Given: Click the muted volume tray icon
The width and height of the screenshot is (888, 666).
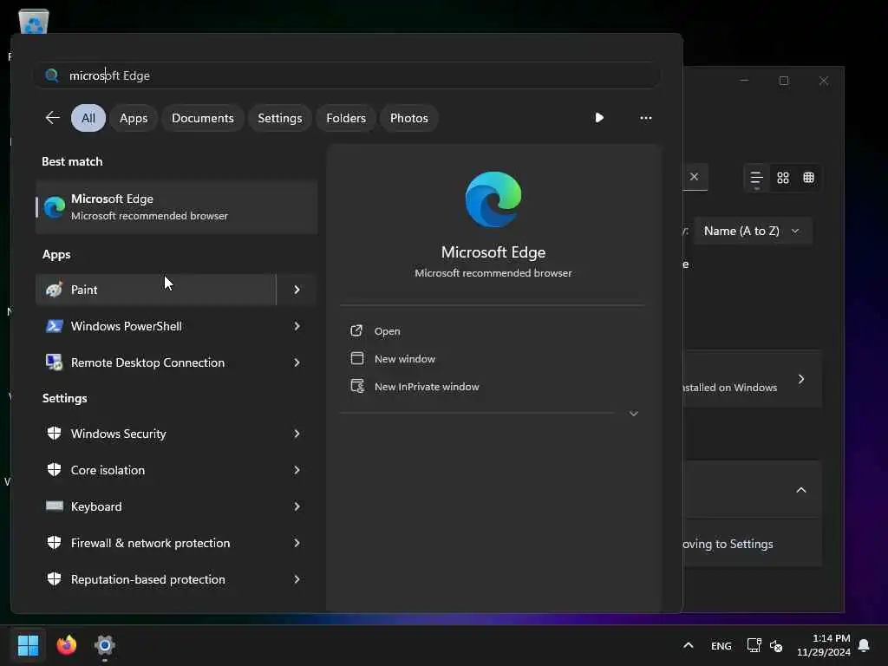Looking at the screenshot, I should click(x=776, y=645).
